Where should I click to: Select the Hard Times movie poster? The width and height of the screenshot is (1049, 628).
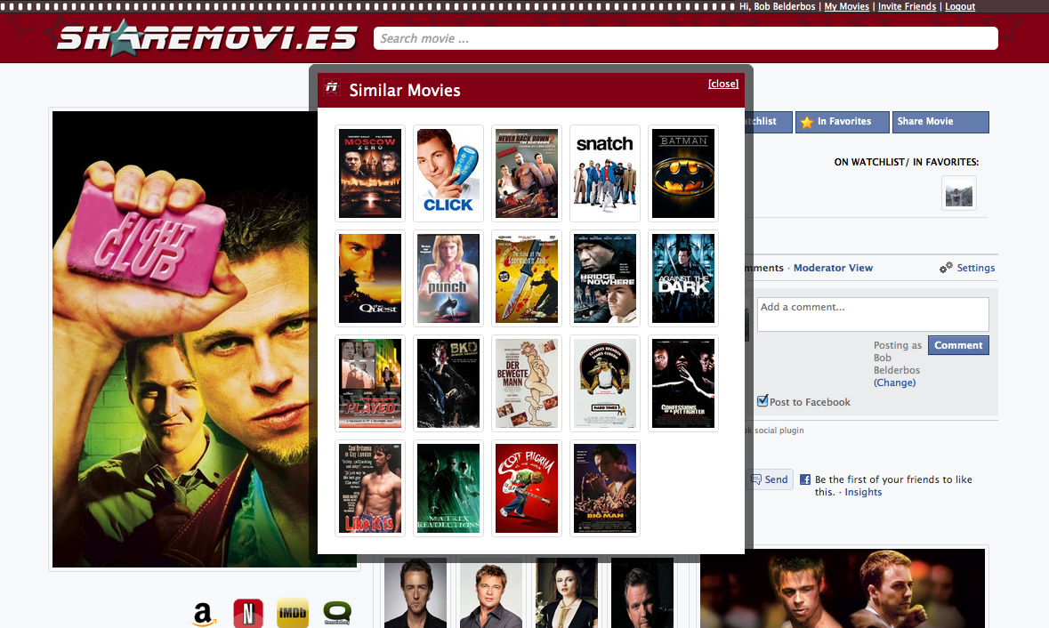coord(605,383)
